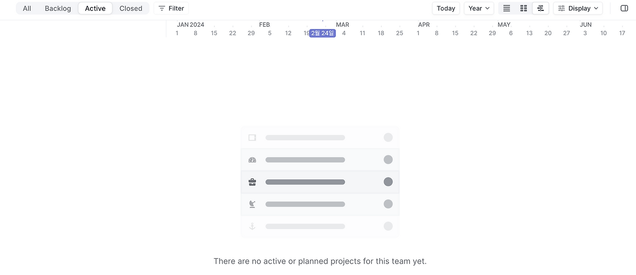Click the 2월 24일 current date marker
Screen dimensions: 636x275
[322, 33]
